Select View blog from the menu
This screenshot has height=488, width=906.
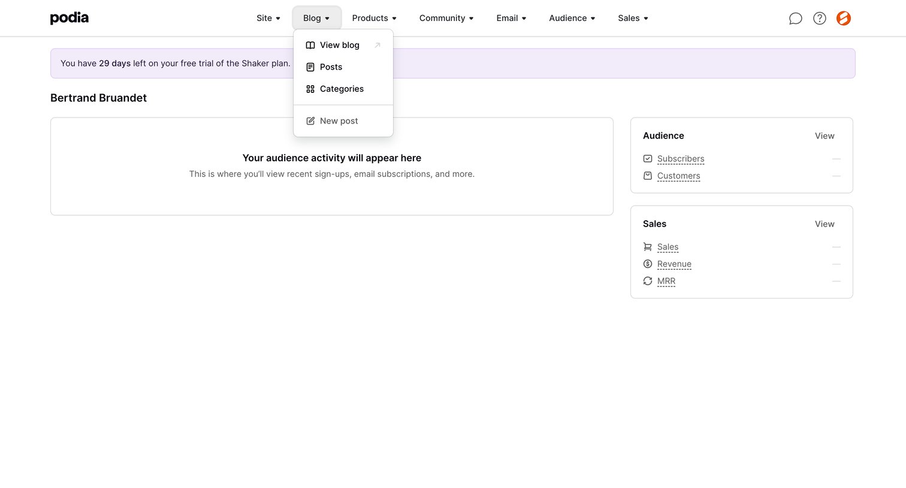(x=343, y=45)
